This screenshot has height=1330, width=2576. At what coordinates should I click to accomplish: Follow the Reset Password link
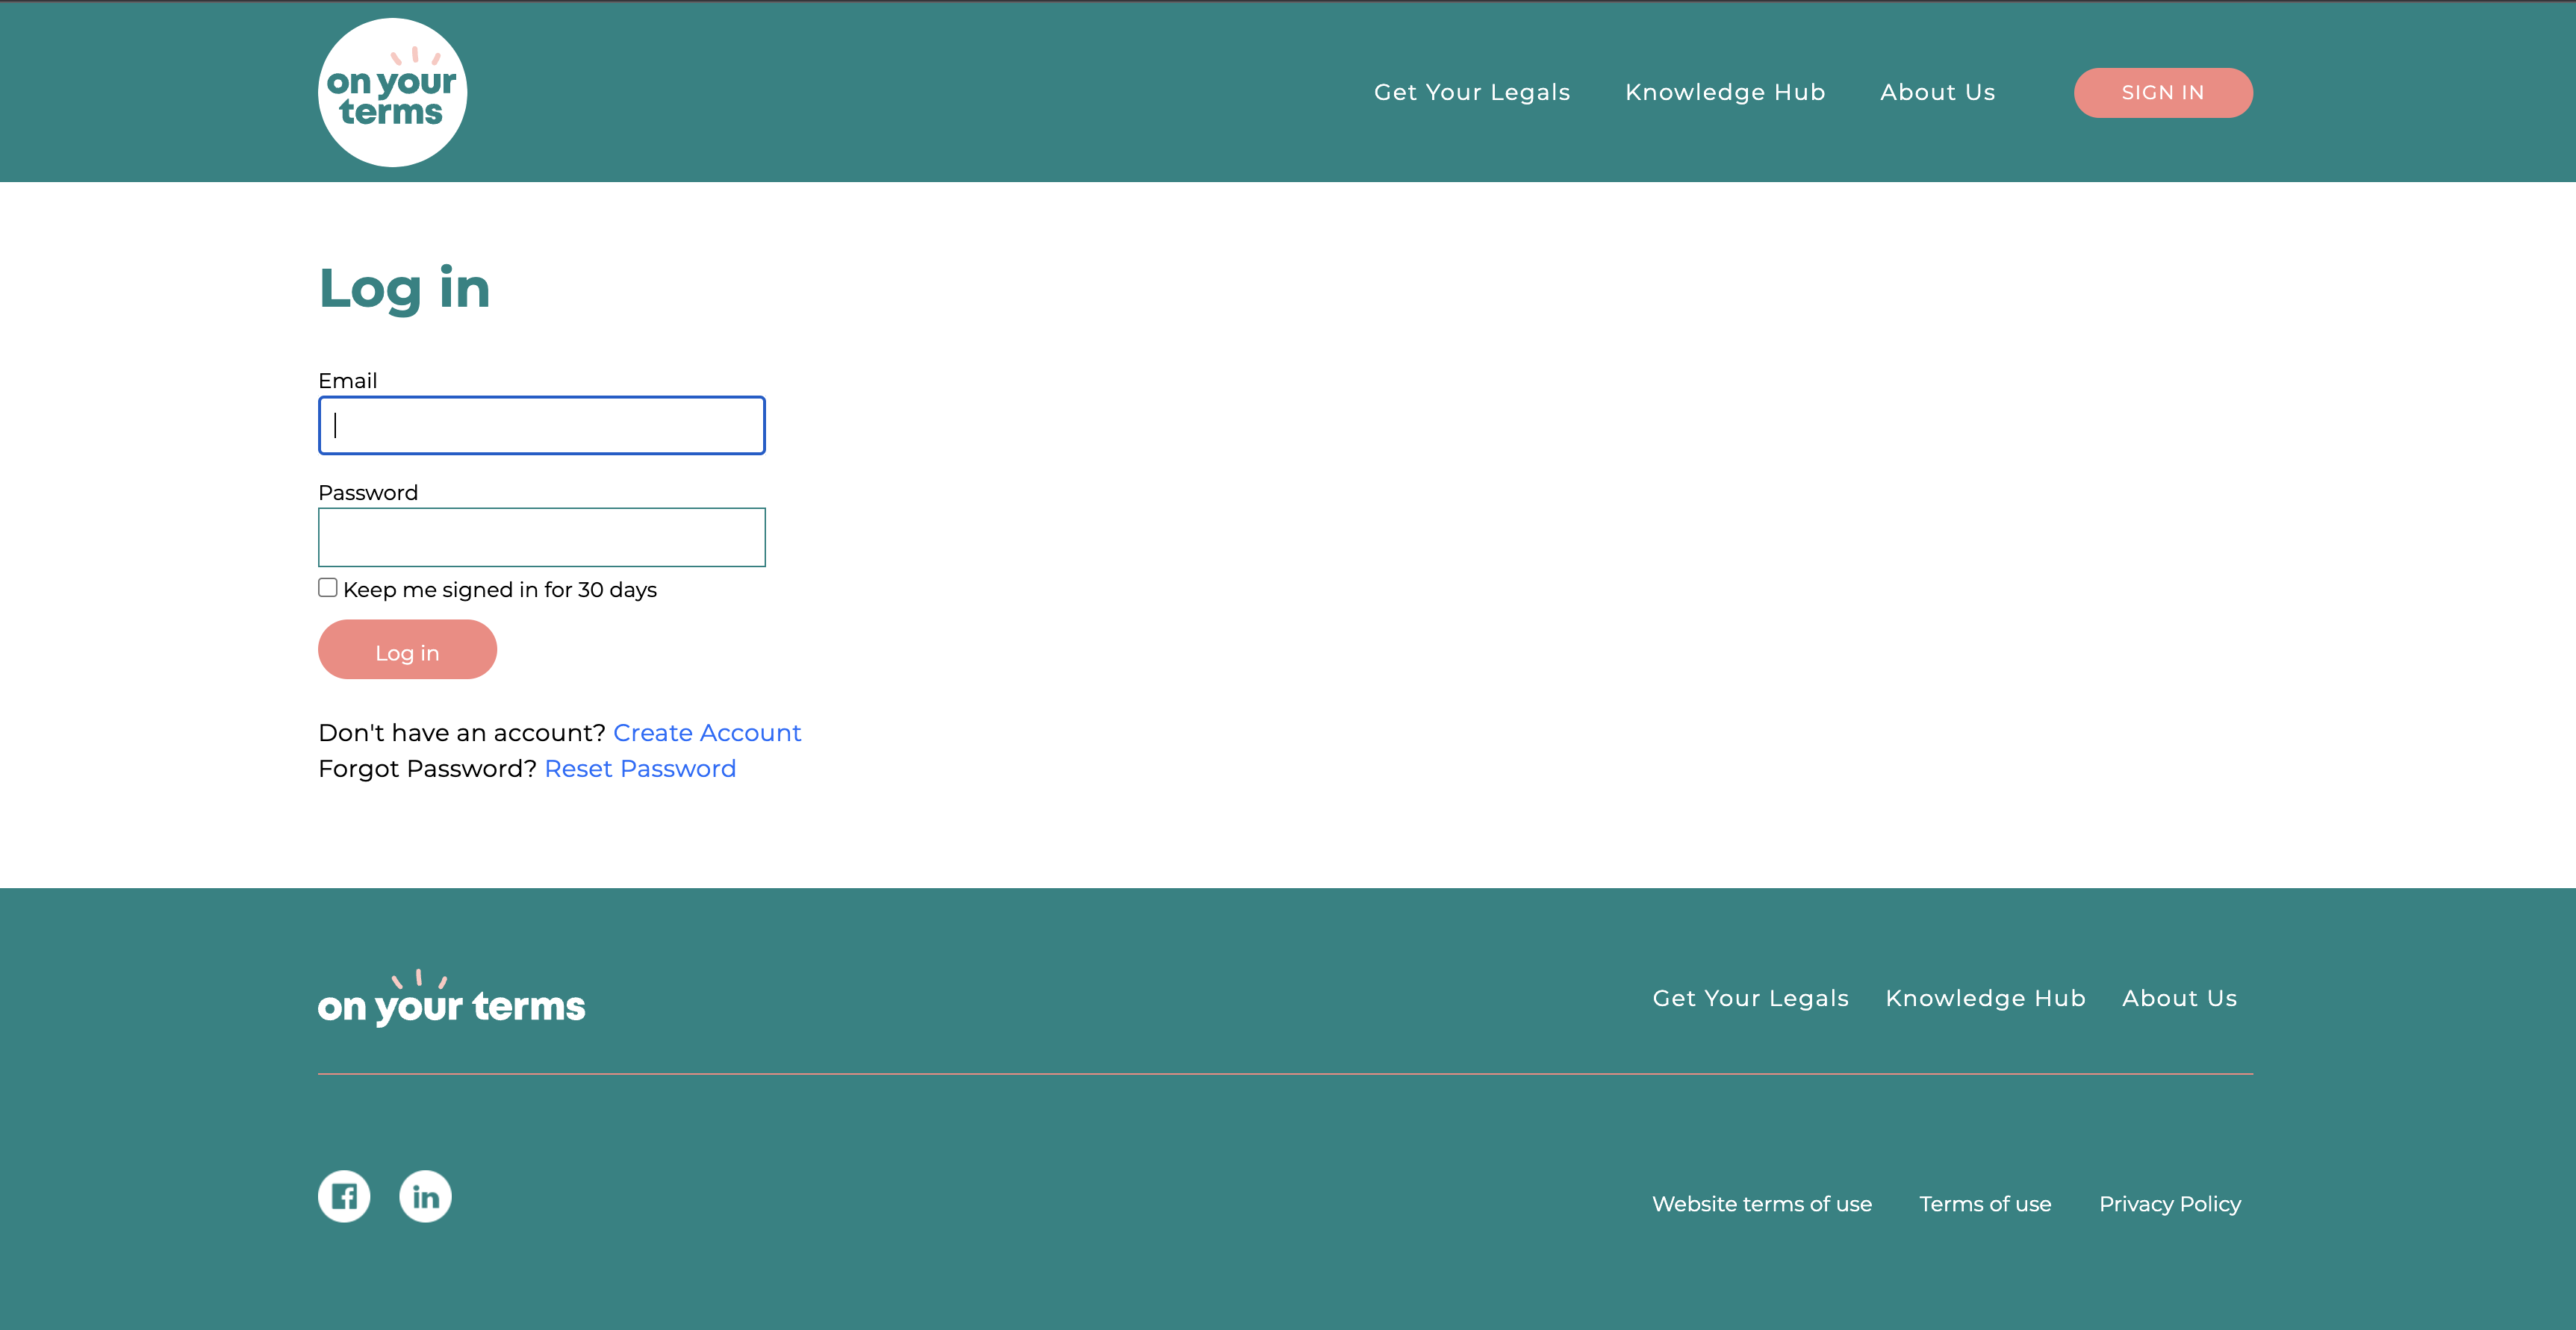(x=640, y=769)
